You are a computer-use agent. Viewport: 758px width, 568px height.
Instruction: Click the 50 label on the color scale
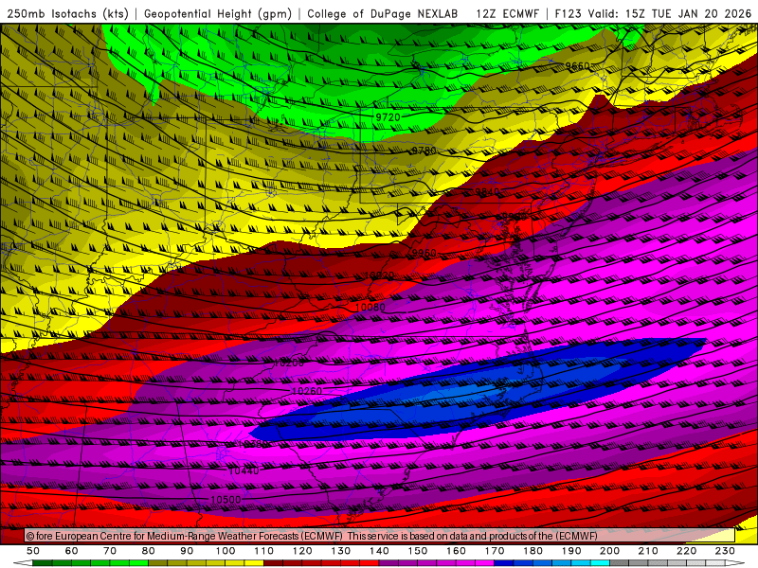pyautogui.click(x=33, y=551)
